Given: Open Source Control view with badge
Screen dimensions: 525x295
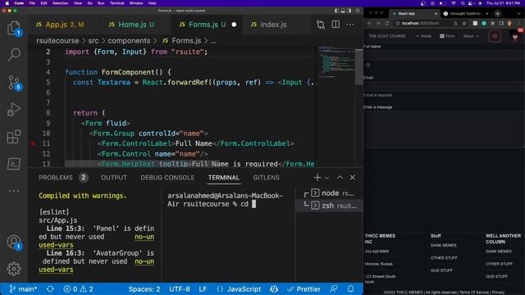Looking at the screenshot, I should coord(14,82).
